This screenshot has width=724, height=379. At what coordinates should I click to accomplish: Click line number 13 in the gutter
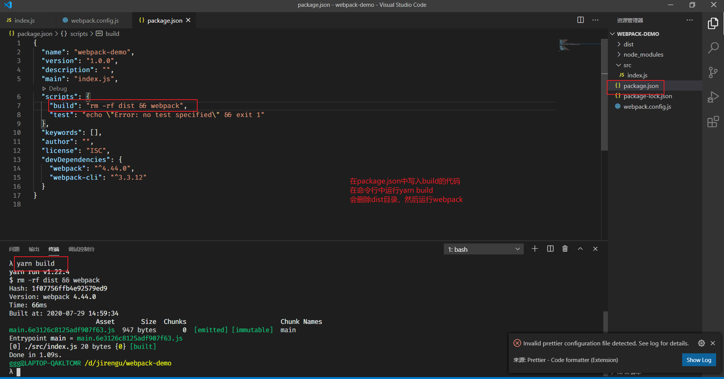pos(17,160)
